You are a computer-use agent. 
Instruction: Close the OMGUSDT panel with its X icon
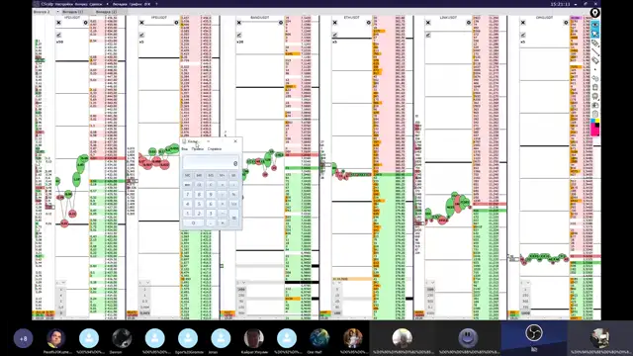coord(523,23)
